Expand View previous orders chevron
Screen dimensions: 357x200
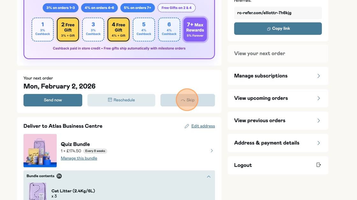pos(318,120)
